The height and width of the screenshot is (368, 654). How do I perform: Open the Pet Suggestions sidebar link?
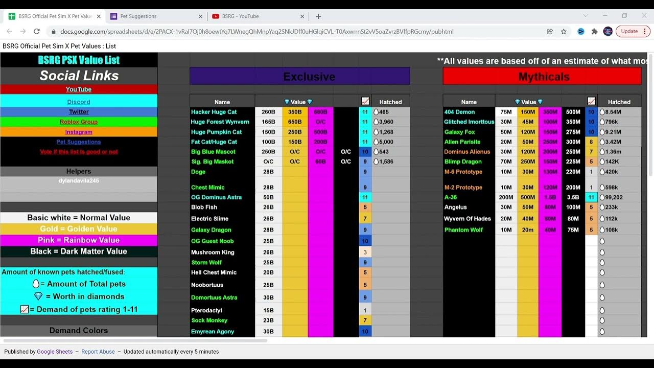coord(79,142)
